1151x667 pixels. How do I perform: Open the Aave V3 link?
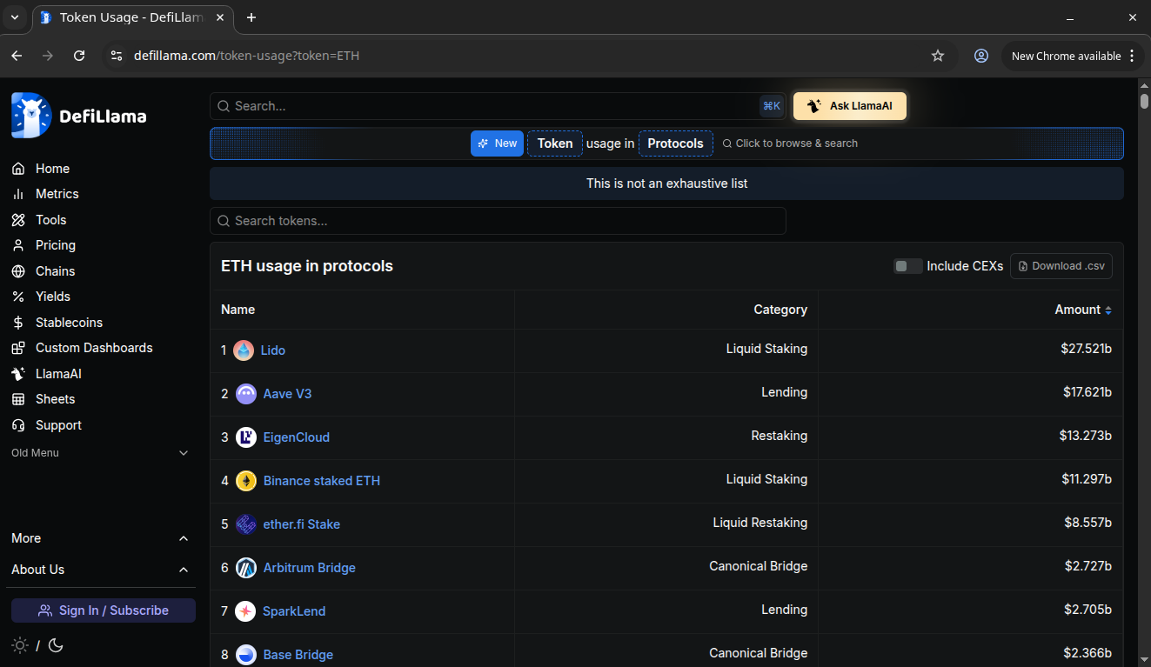[x=287, y=394]
